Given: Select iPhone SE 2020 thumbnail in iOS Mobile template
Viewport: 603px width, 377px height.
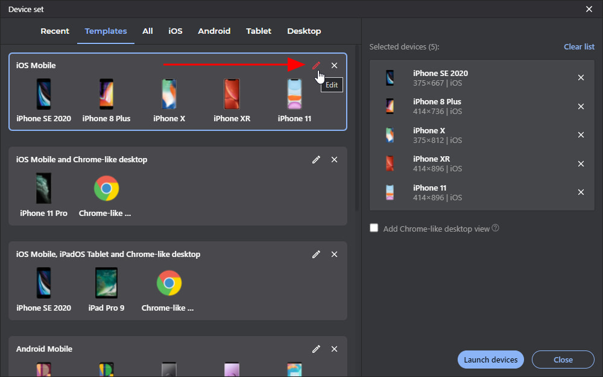Looking at the screenshot, I should click(43, 94).
